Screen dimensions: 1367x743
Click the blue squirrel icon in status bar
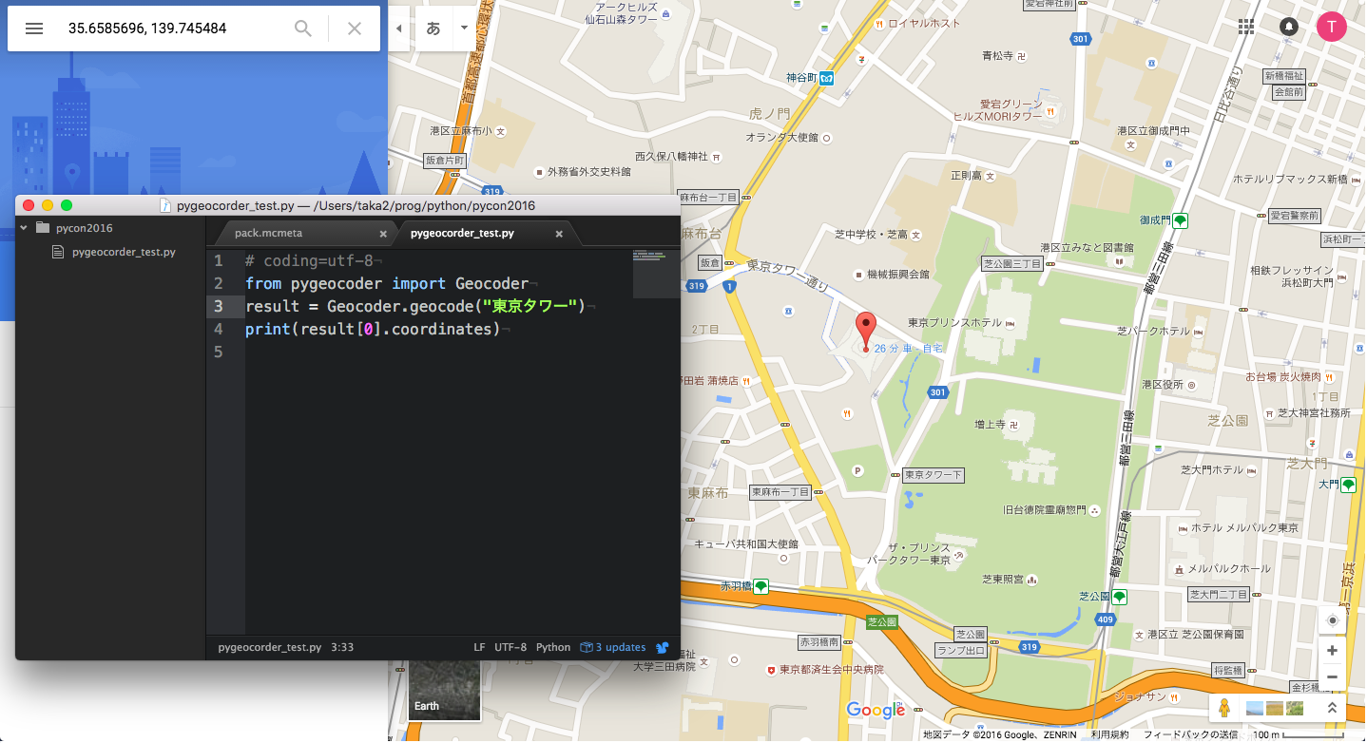663,647
